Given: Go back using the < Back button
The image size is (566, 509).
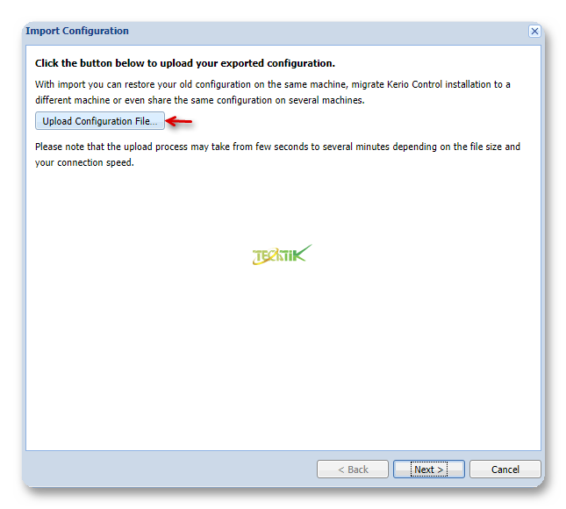Looking at the screenshot, I should tap(353, 469).
